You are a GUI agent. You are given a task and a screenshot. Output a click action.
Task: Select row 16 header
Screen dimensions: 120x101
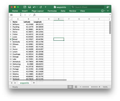point(11,59)
